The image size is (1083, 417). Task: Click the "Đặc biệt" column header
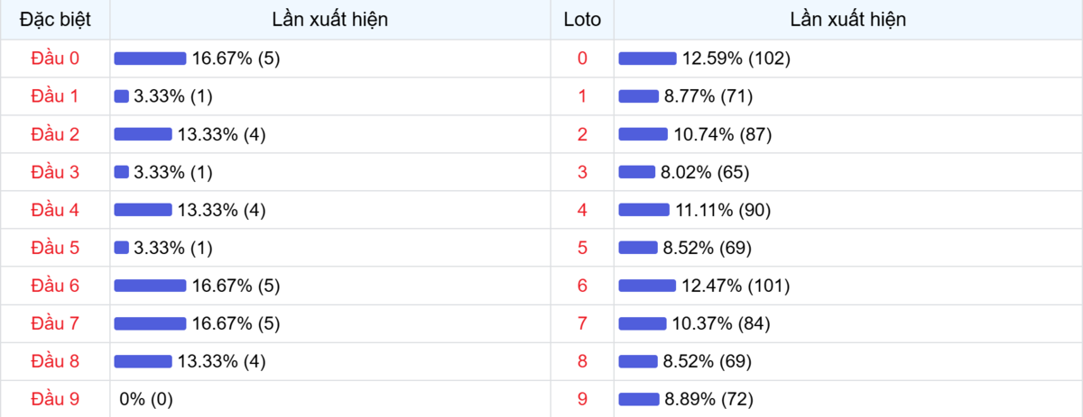pyautogui.click(x=55, y=19)
